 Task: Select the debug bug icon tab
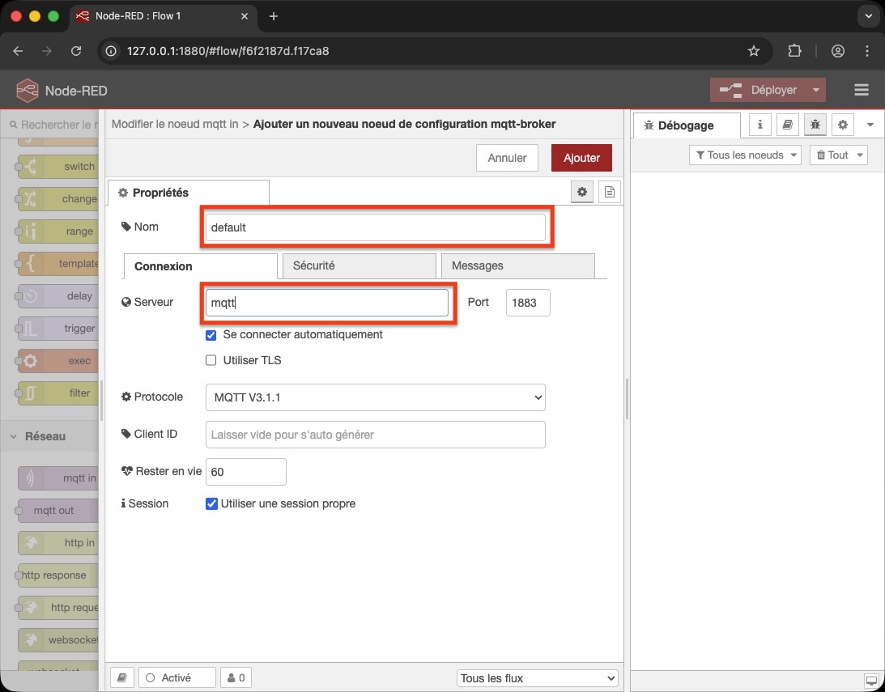tap(815, 125)
